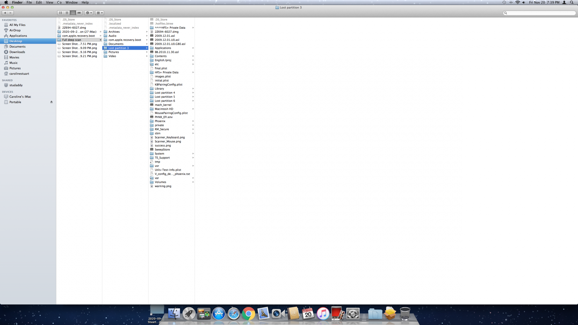Viewport: 578px width, 325px height.
Task: Switch to list view
Action: pos(67,13)
